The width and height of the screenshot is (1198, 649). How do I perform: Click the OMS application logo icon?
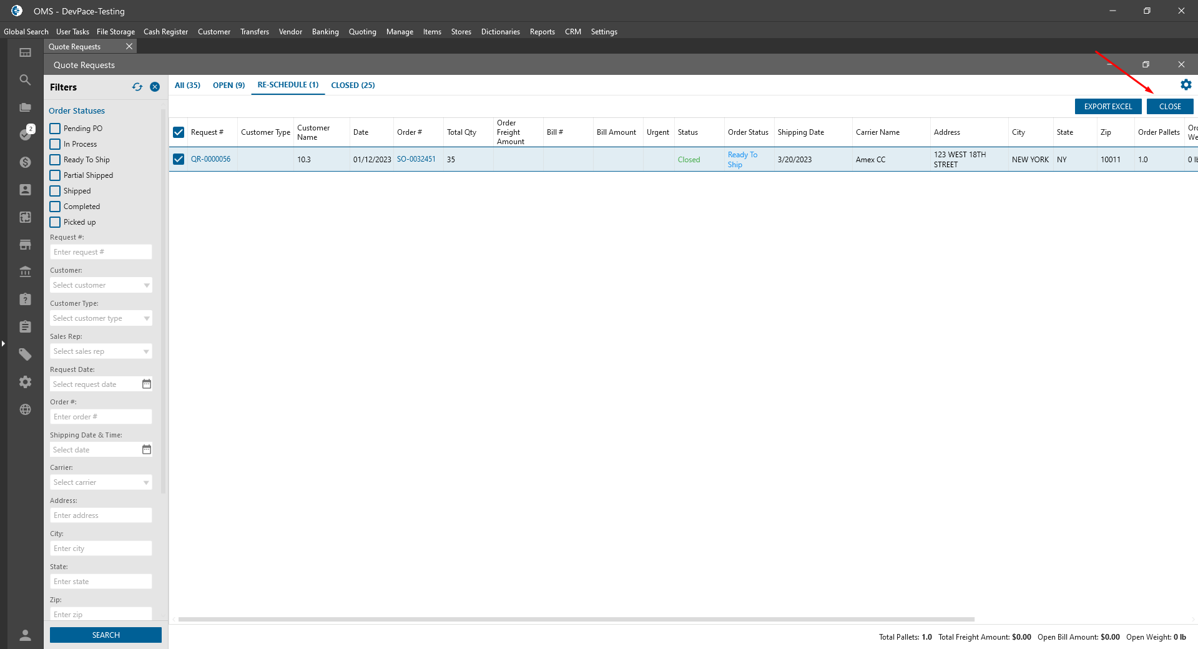17,11
